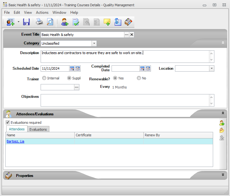Add attendee using side panel icon
Image resolution: width=230 pixels, height=196 pixels.
[x=222, y=123]
